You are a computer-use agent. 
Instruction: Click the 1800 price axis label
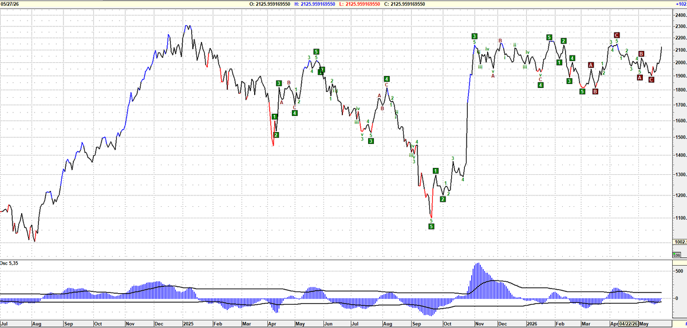(x=680, y=90)
